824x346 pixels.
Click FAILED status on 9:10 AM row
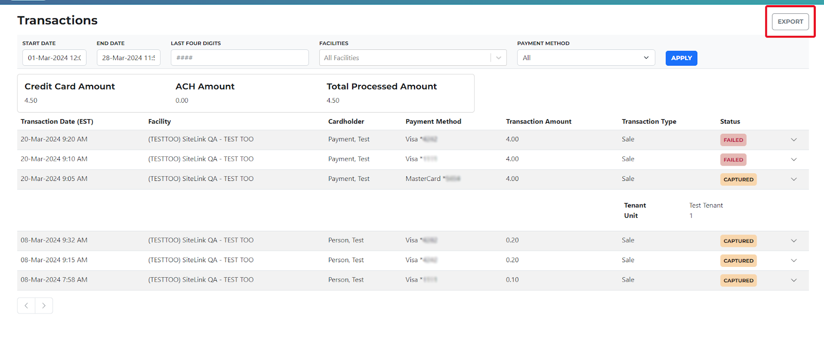[733, 160]
